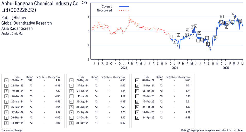Click the 'Asia Radar Screen' line
Screen dimensions: 246x132
(x=17, y=28)
